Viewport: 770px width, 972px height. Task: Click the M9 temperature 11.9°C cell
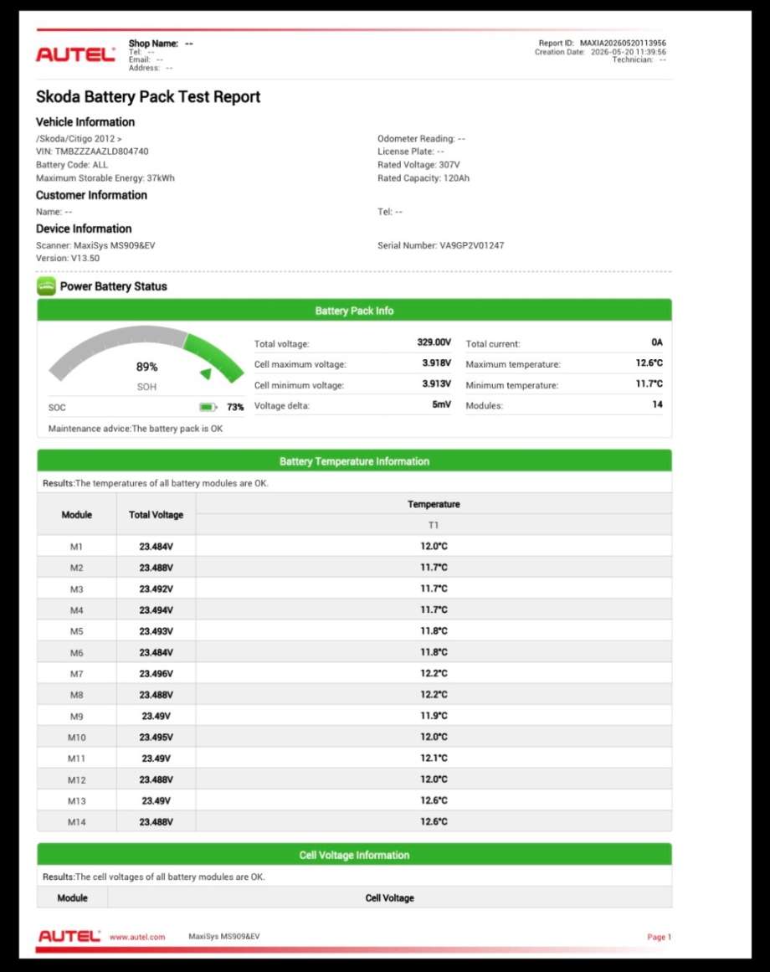pyautogui.click(x=434, y=715)
